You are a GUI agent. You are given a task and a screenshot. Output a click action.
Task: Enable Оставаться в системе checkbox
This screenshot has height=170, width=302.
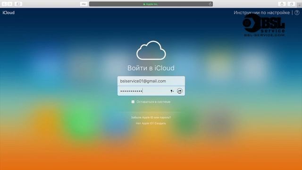(x=133, y=102)
